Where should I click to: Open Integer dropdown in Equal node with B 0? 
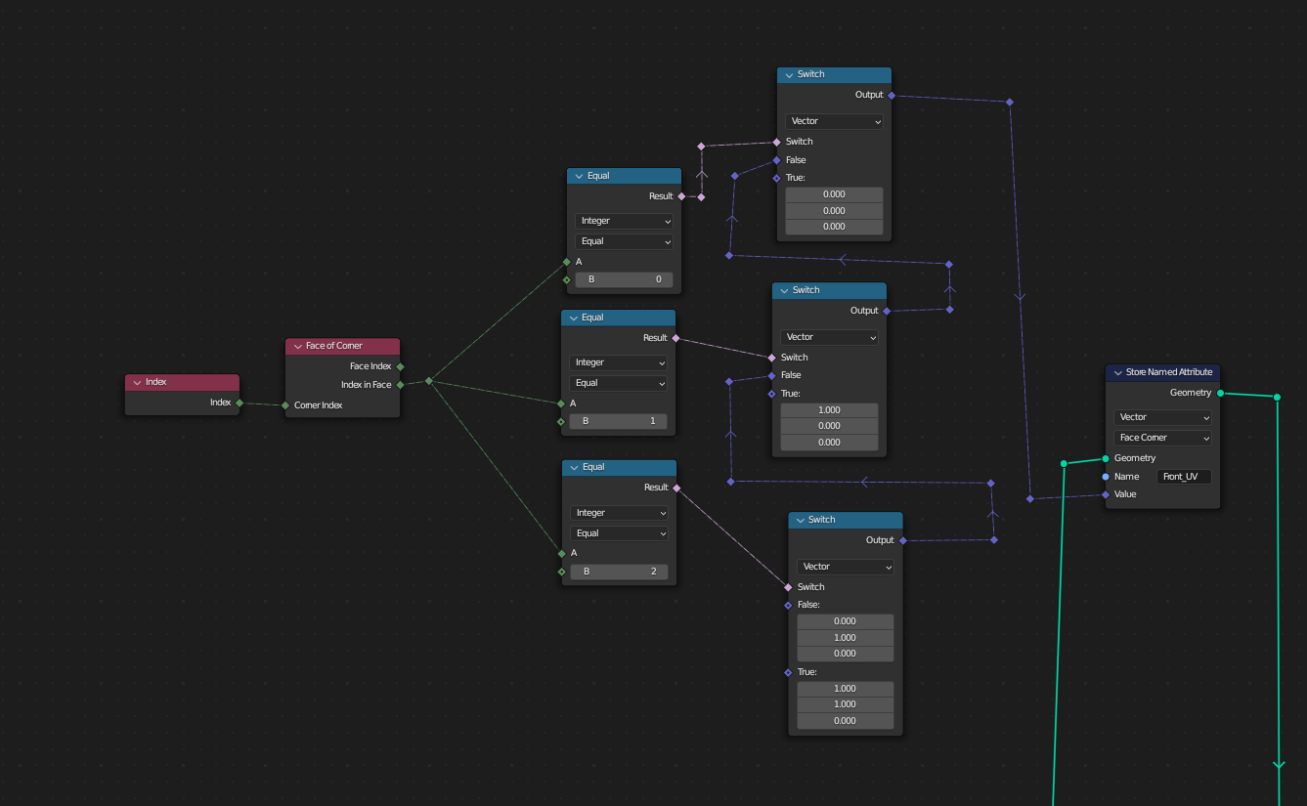tap(624, 221)
